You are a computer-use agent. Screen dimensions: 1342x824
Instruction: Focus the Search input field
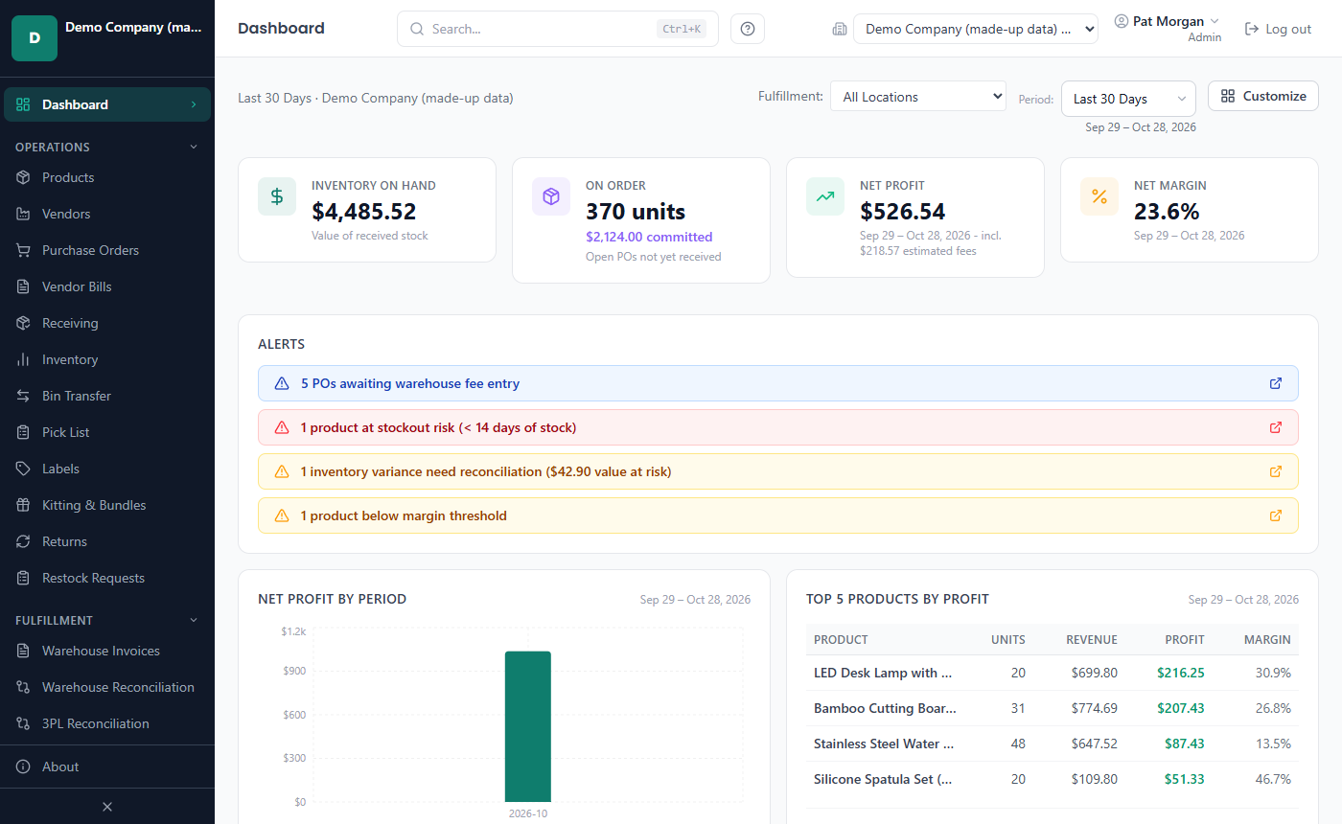(x=558, y=29)
